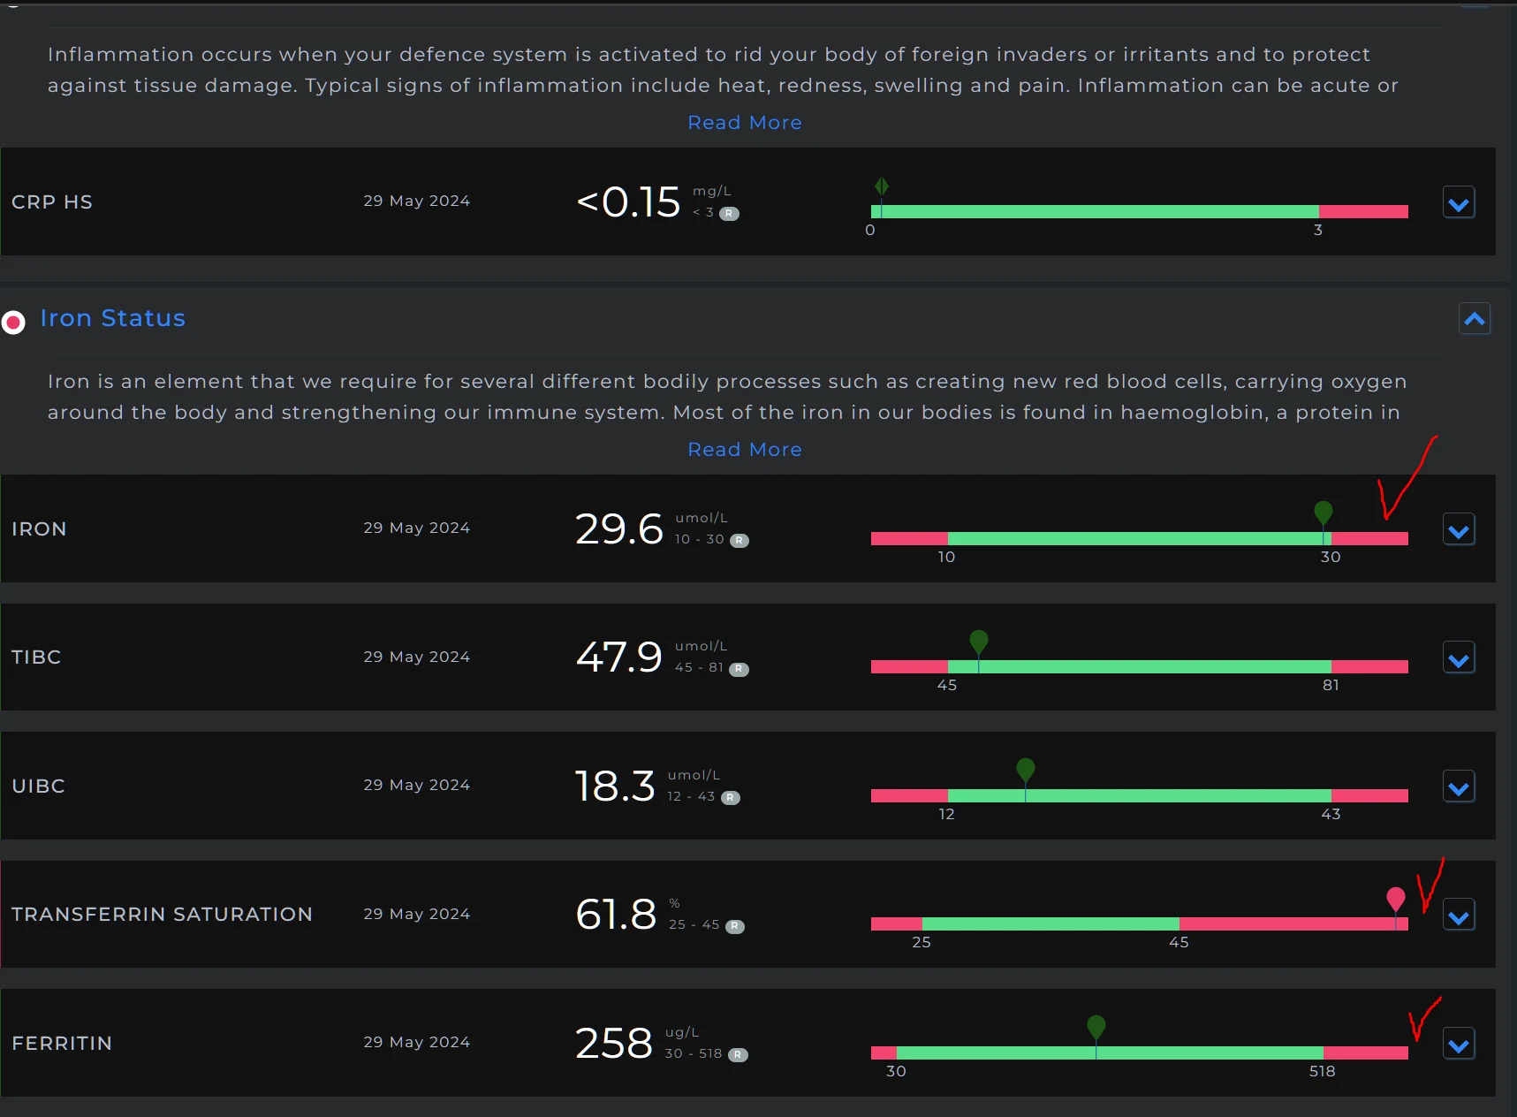Image resolution: width=1517 pixels, height=1117 pixels.
Task: Click the R reference badge in TIBC row
Action: pyautogui.click(x=740, y=669)
